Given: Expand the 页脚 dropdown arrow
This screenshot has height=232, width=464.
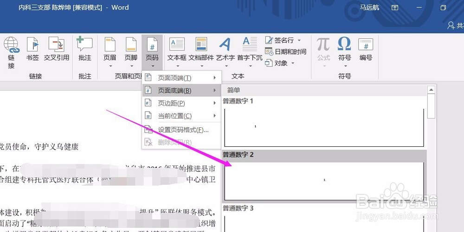Looking at the screenshot, I should [131, 66].
